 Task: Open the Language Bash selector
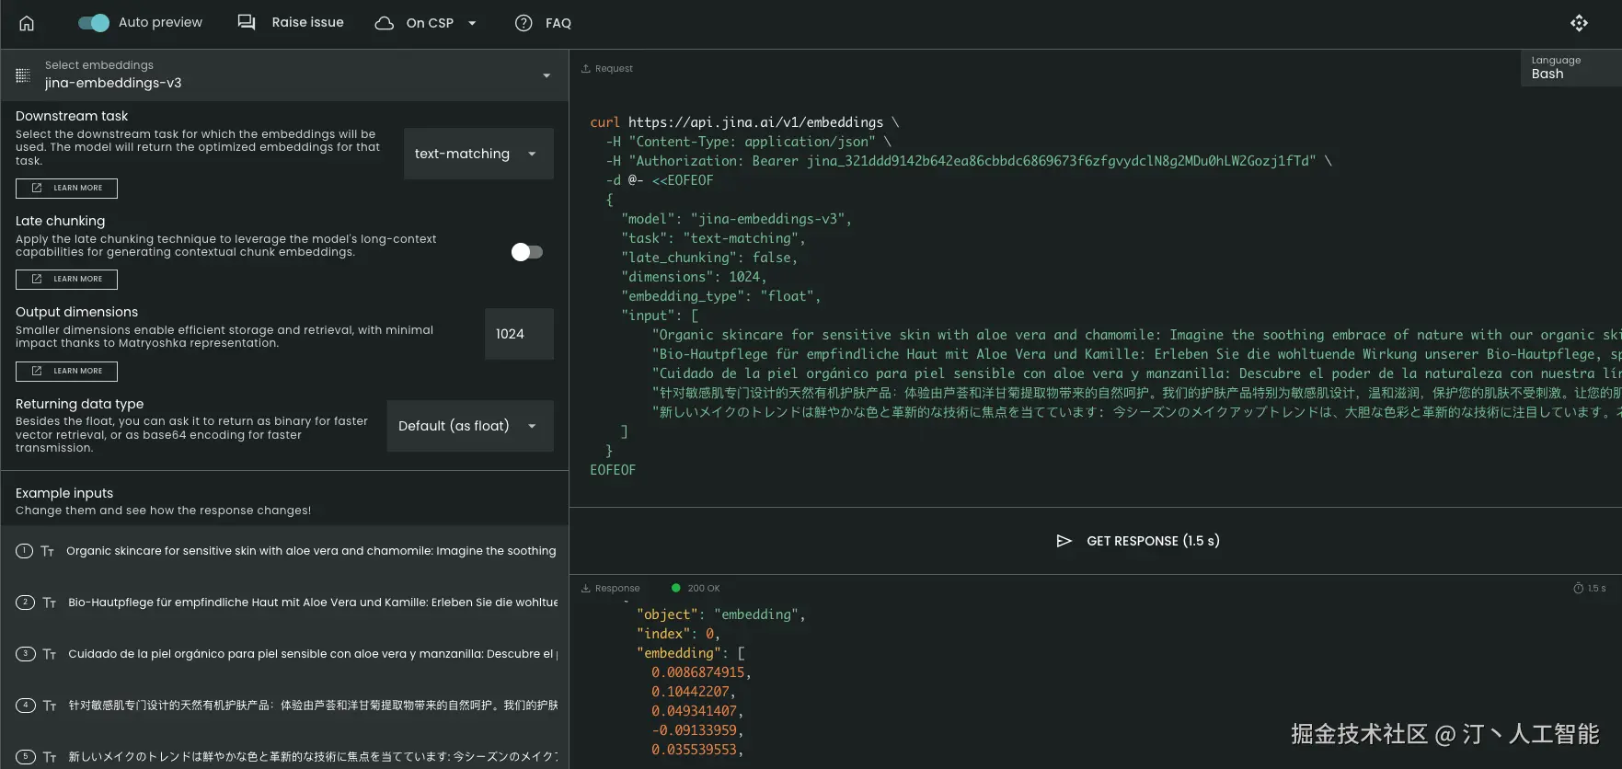click(x=1570, y=68)
